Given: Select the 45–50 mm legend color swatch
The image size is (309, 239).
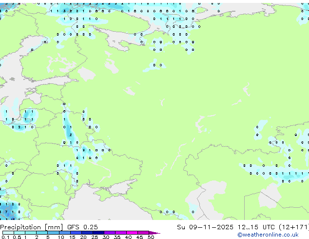Looking at the screenshot, I should coord(143,233).
